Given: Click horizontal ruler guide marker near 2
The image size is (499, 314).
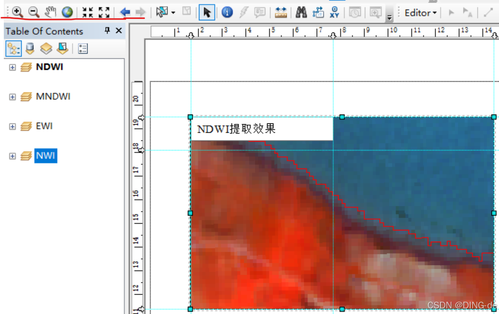Looking at the screenshot, I should click(x=190, y=35).
